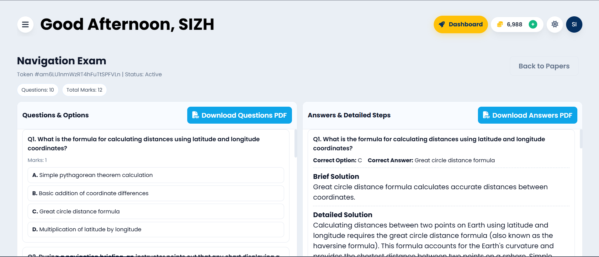Click the Total Marks: 12 badge
Viewport: 599px width, 257px height.
tap(84, 90)
